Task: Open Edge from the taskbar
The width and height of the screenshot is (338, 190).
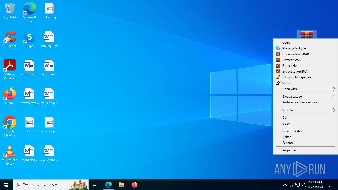Action: (109, 185)
